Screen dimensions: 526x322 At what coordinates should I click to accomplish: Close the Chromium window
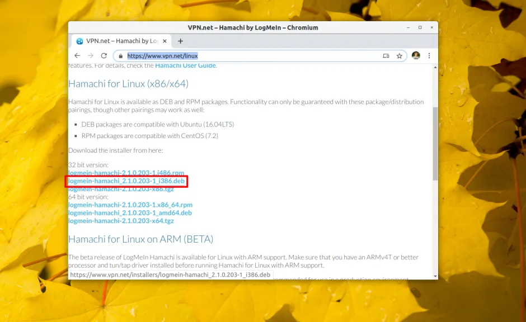tap(432, 27)
